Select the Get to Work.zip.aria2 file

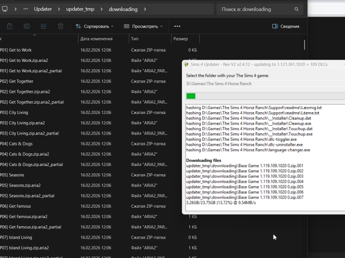point(28,61)
